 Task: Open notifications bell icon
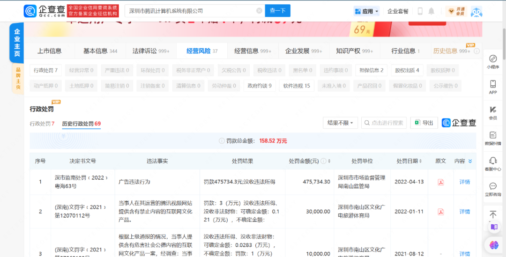(x=431, y=11)
